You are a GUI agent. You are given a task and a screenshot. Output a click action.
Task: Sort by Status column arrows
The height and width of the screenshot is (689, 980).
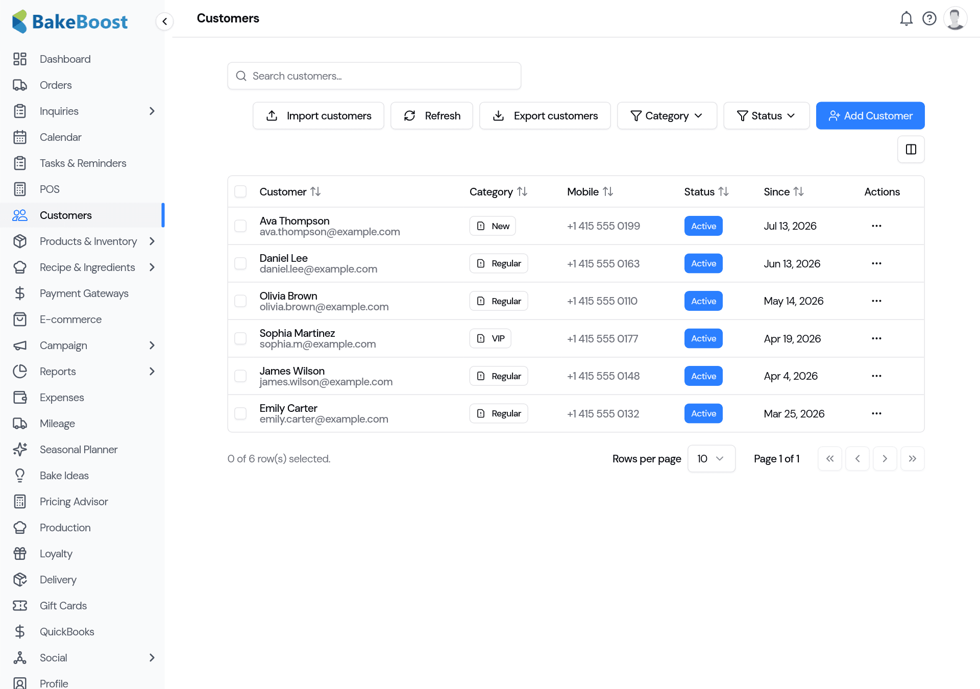click(x=723, y=192)
